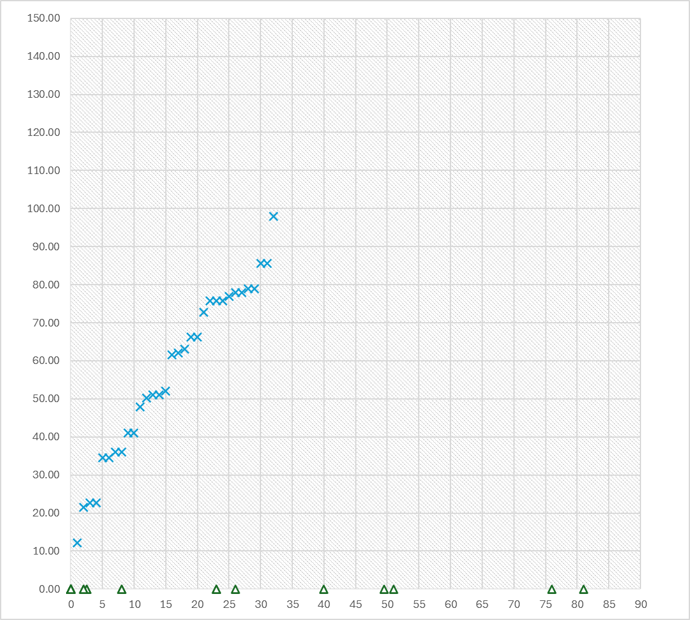Click the green triangle at the origin
Screen dimensions: 690x620
click(x=71, y=590)
